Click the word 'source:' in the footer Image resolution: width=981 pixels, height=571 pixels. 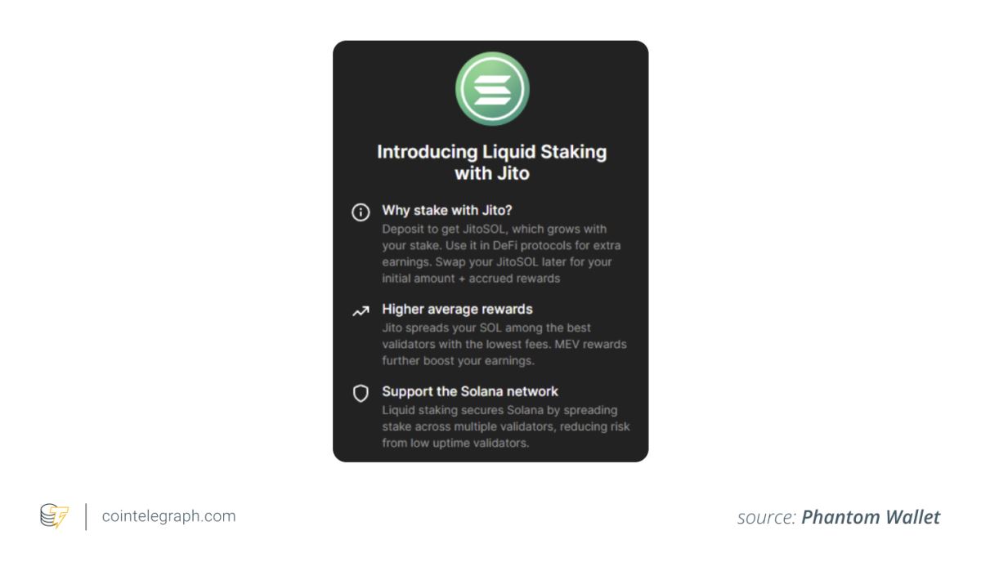point(767,517)
